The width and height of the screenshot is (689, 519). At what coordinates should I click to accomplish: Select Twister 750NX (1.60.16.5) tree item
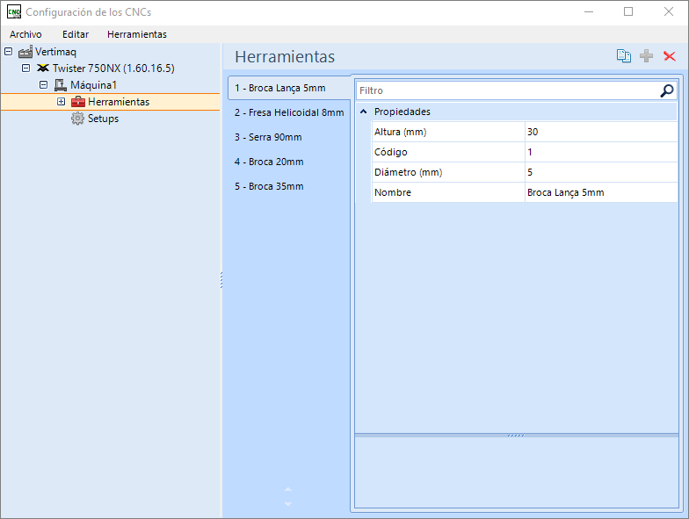tap(114, 68)
